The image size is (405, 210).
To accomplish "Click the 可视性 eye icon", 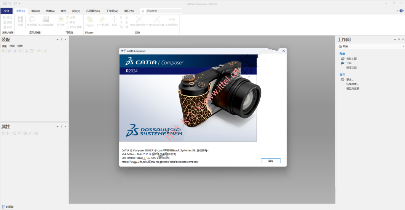I will (61, 19).
